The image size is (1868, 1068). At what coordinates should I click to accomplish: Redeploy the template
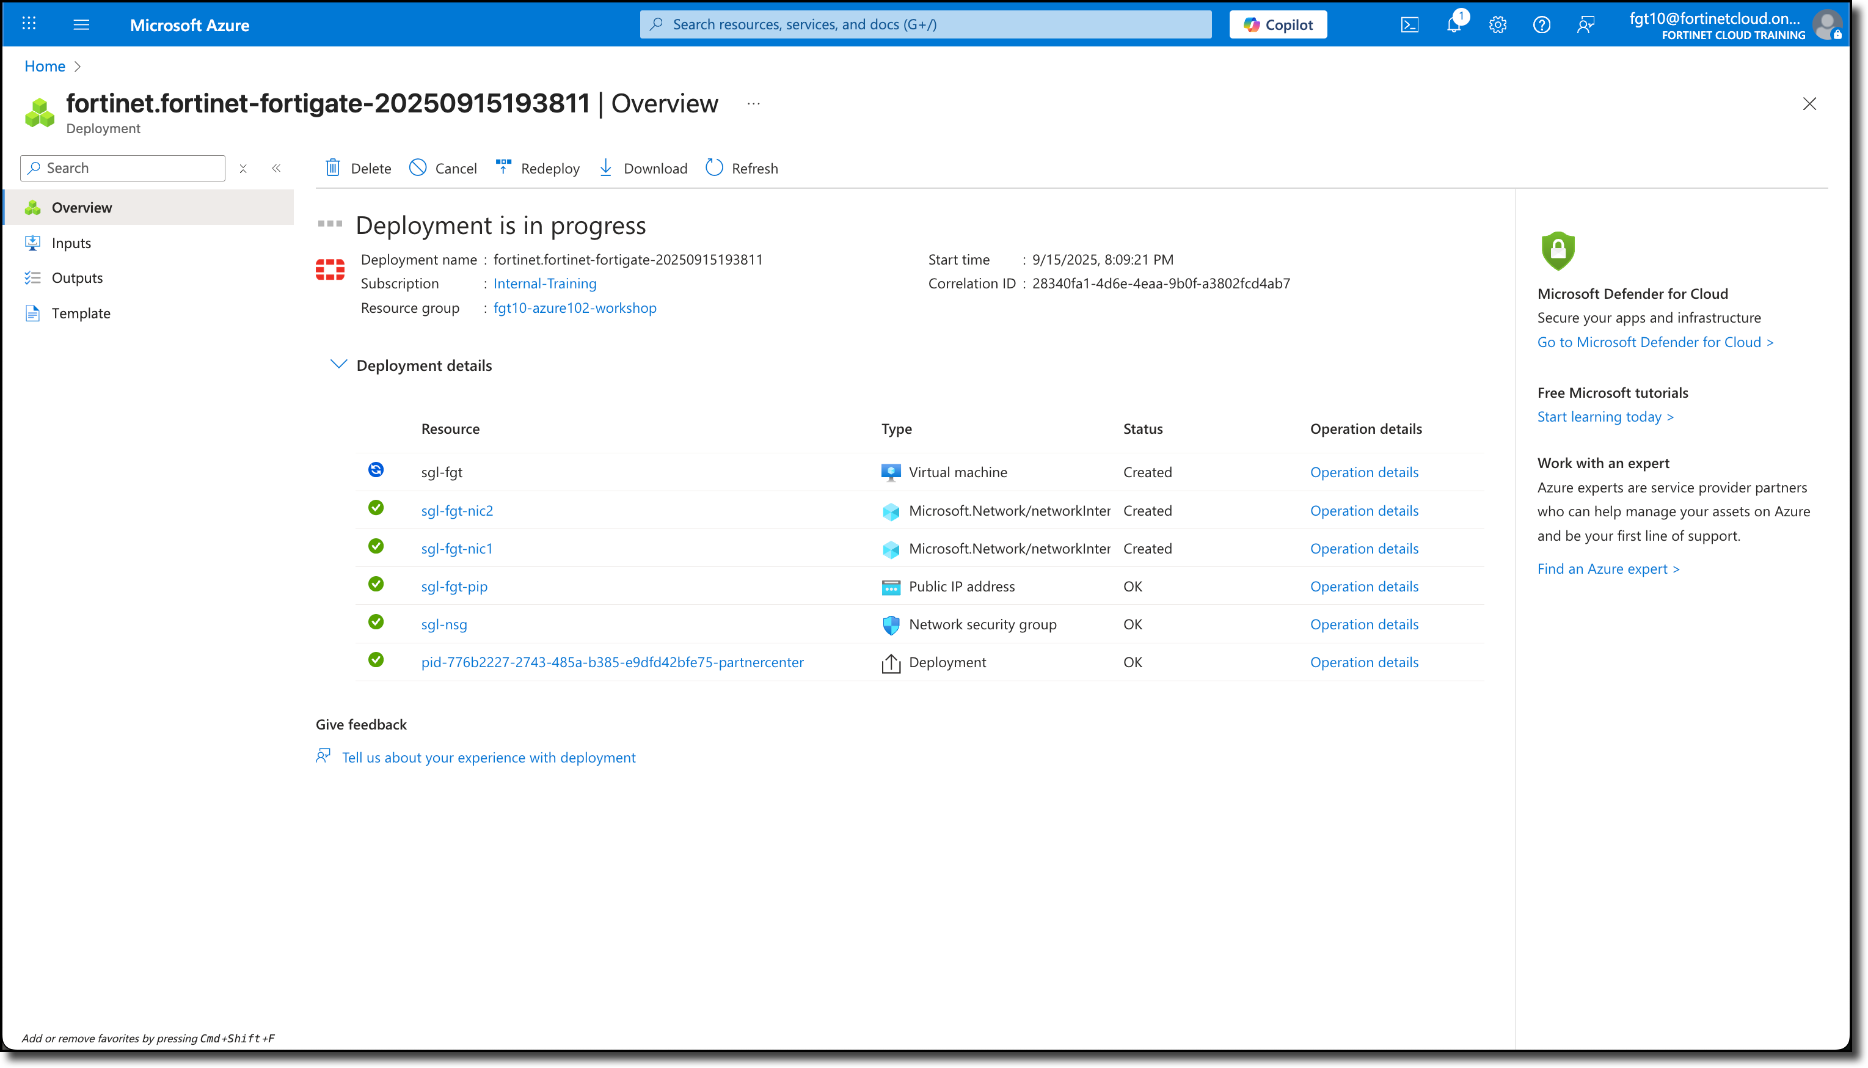pos(538,168)
